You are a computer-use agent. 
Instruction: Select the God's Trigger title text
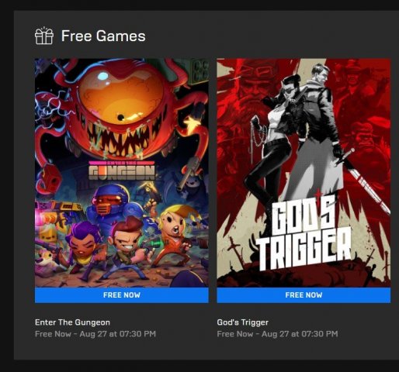243,322
